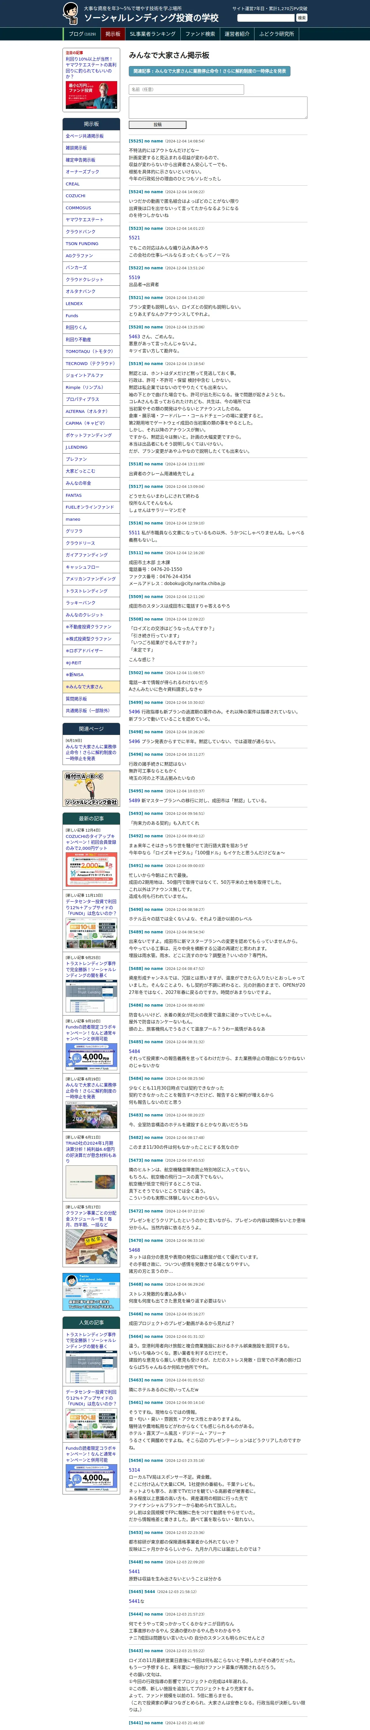370x1730 pixels.
Task: Open the maneo board link
Action: pos(91,519)
